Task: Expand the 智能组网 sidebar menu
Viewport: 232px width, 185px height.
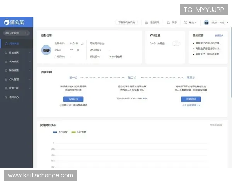Action: click(15, 52)
